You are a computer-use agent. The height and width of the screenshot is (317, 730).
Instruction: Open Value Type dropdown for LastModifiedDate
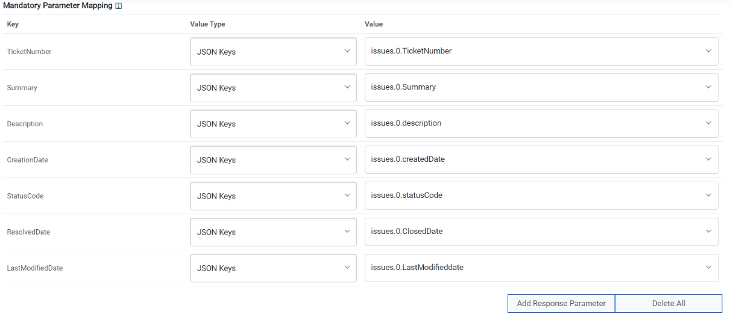(x=272, y=268)
